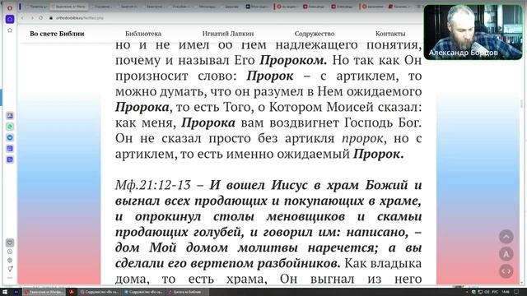Screen dimensions: 527x296
Task: Open the heart favorites icon in sidebar
Action: coord(10,243)
